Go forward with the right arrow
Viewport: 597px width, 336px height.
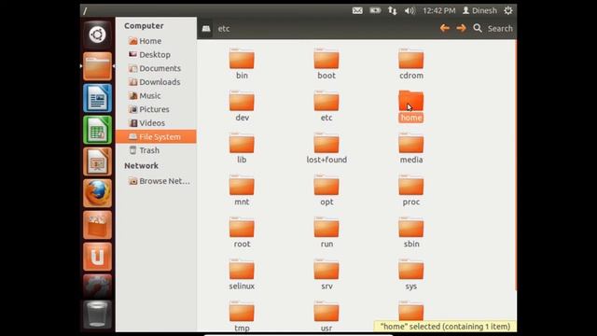point(461,28)
